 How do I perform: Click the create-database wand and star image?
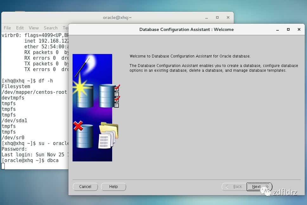click(x=84, y=81)
